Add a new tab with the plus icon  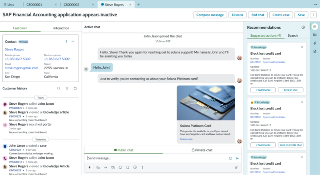138,4
